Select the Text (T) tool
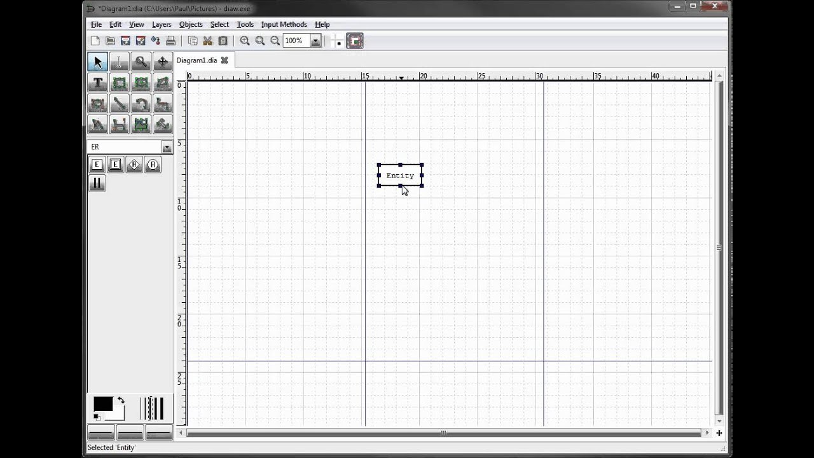The width and height of the screenshot is (814, 458). [x=98, y=83]
